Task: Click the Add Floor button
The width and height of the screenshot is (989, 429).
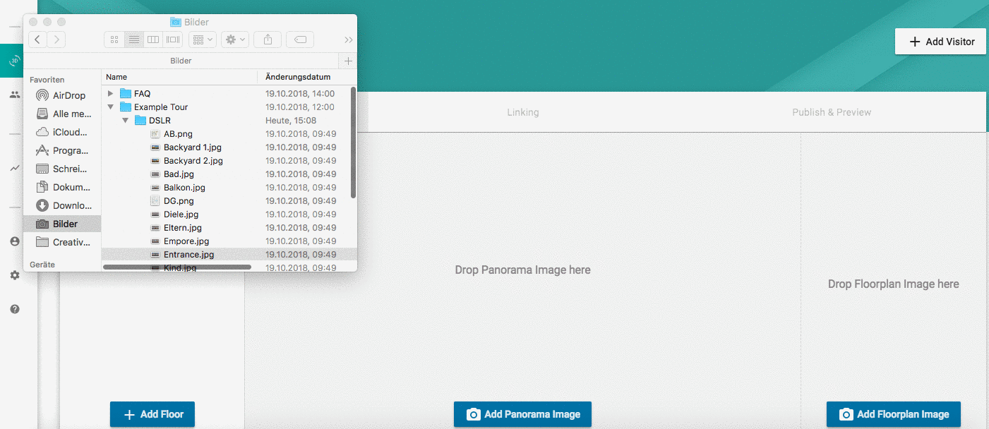Action: point(152,414)
